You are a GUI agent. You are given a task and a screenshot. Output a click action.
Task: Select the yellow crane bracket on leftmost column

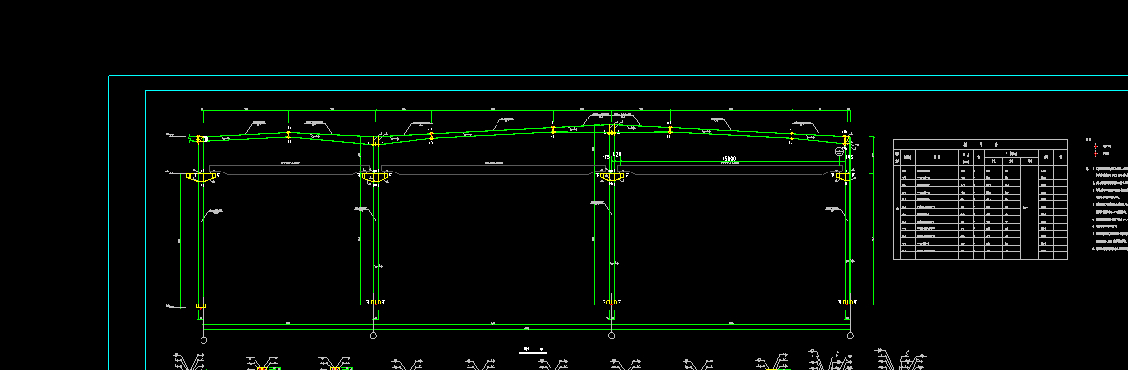pos(201,176)
